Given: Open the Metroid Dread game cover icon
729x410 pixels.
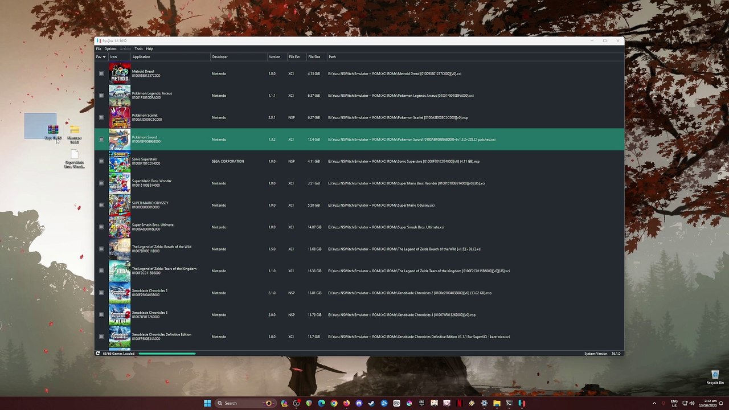Looking at the screenshot, I should (120, 73).
